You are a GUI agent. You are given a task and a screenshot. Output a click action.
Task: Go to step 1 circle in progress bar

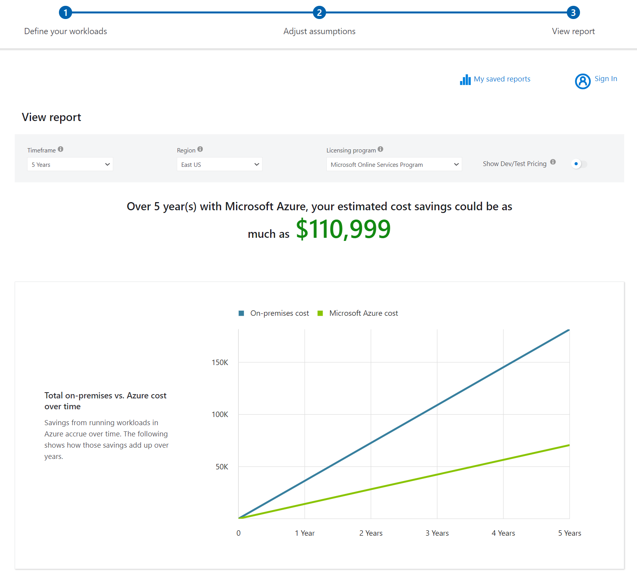[x=66, y=12]
